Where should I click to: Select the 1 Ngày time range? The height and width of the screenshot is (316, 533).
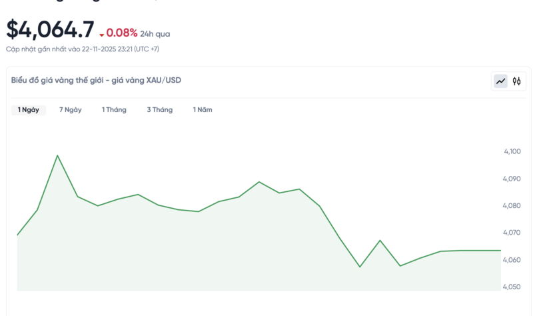(x=29, y=110)
